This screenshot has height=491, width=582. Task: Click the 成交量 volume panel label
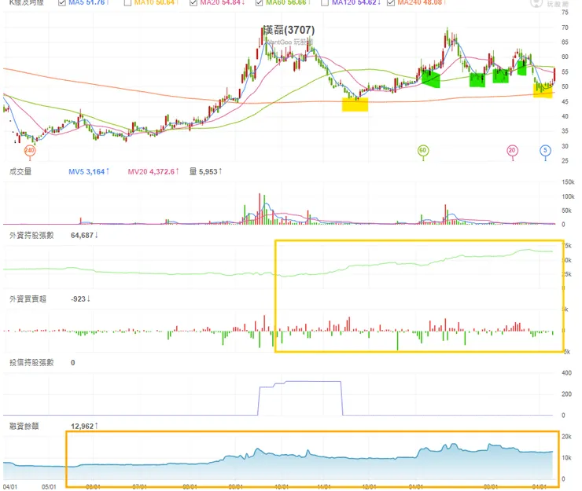20,172
